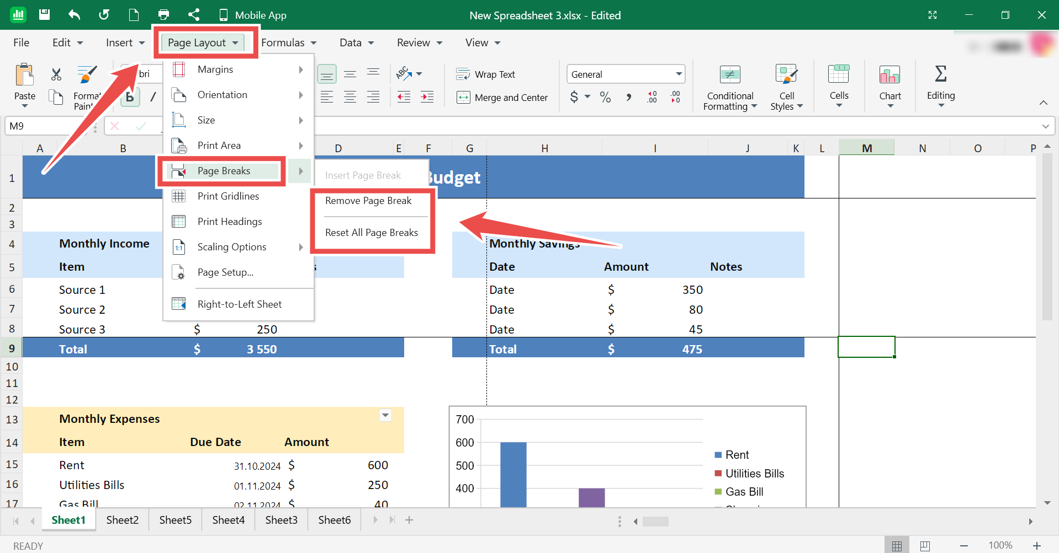Click Reset All Page Breaks
Screen dimensions: 1059x553
point(372,233)
